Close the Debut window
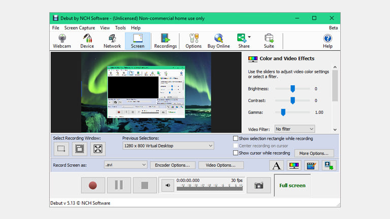 332,18
